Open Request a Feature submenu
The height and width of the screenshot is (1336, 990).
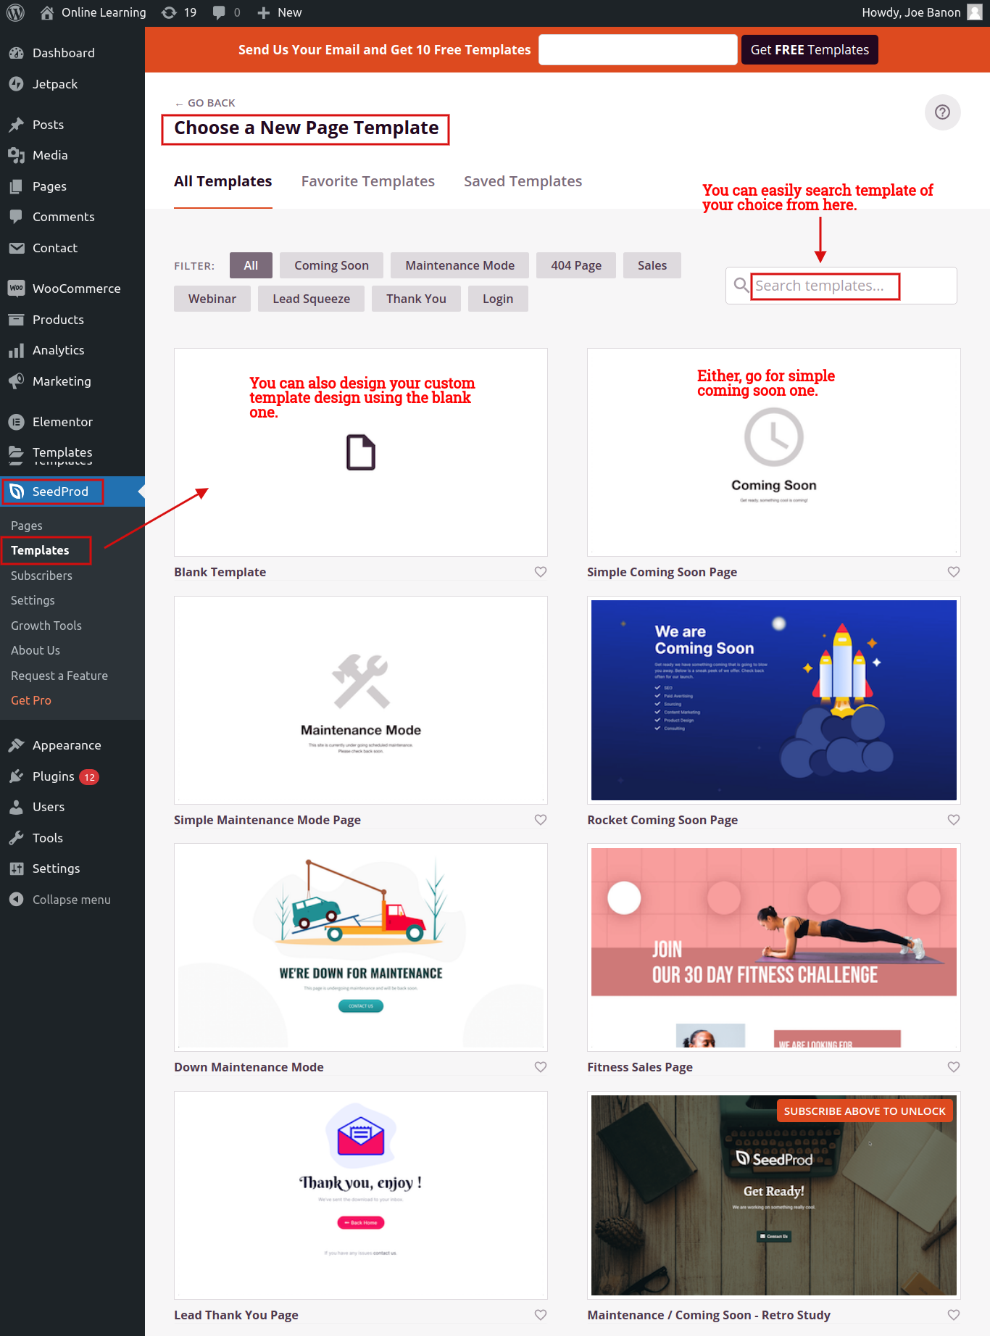tap(59, 676)
